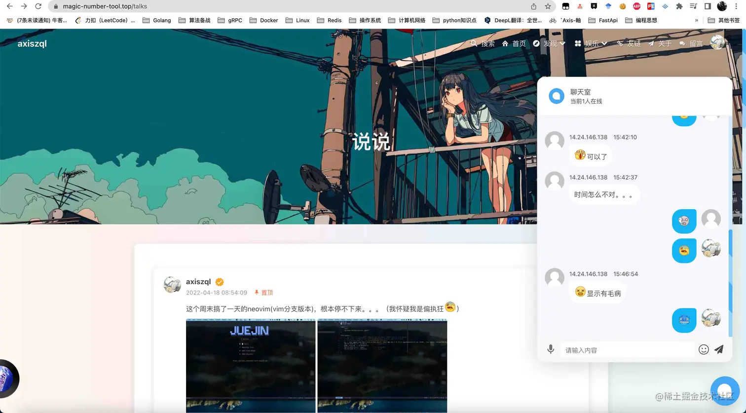
Task: Go back to the previous page
Action: 9,6
